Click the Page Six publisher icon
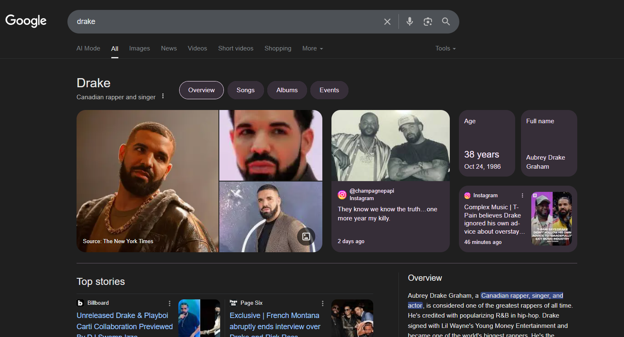 pyautogui.click(x=233, y=303)
